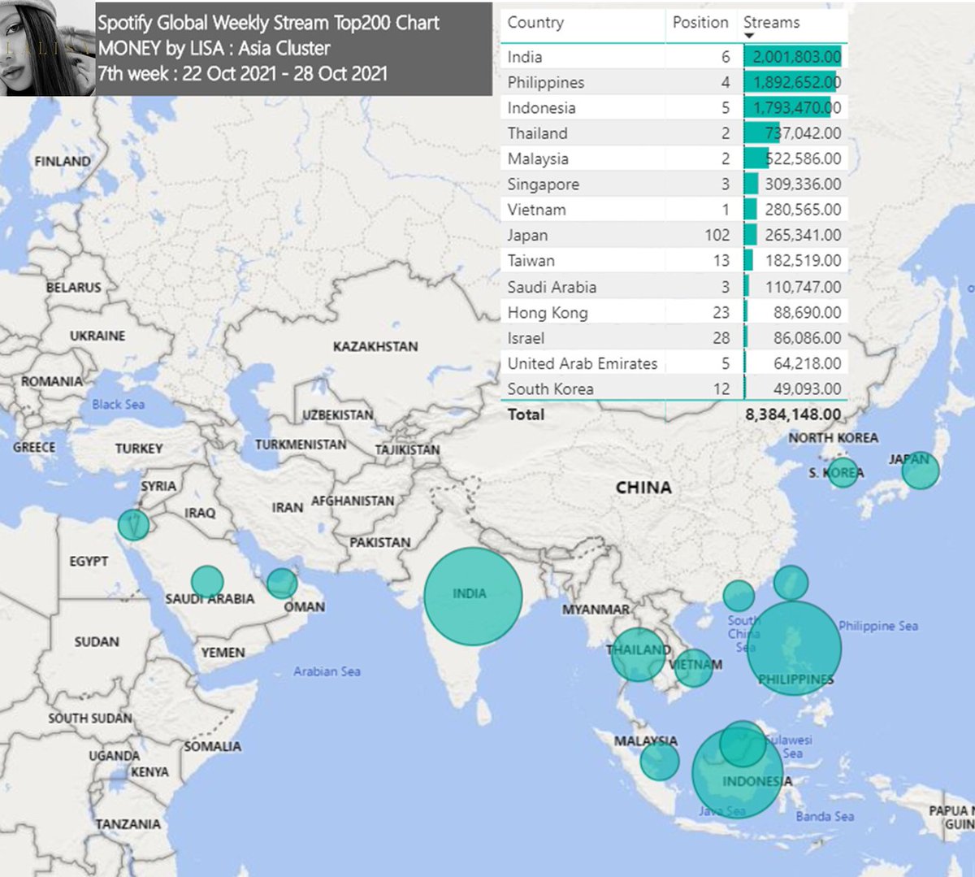Select Saudi Arabia in the table's Country column
Image resolution: width=975 pixels, height=877 pixels.
coord(552,287)
